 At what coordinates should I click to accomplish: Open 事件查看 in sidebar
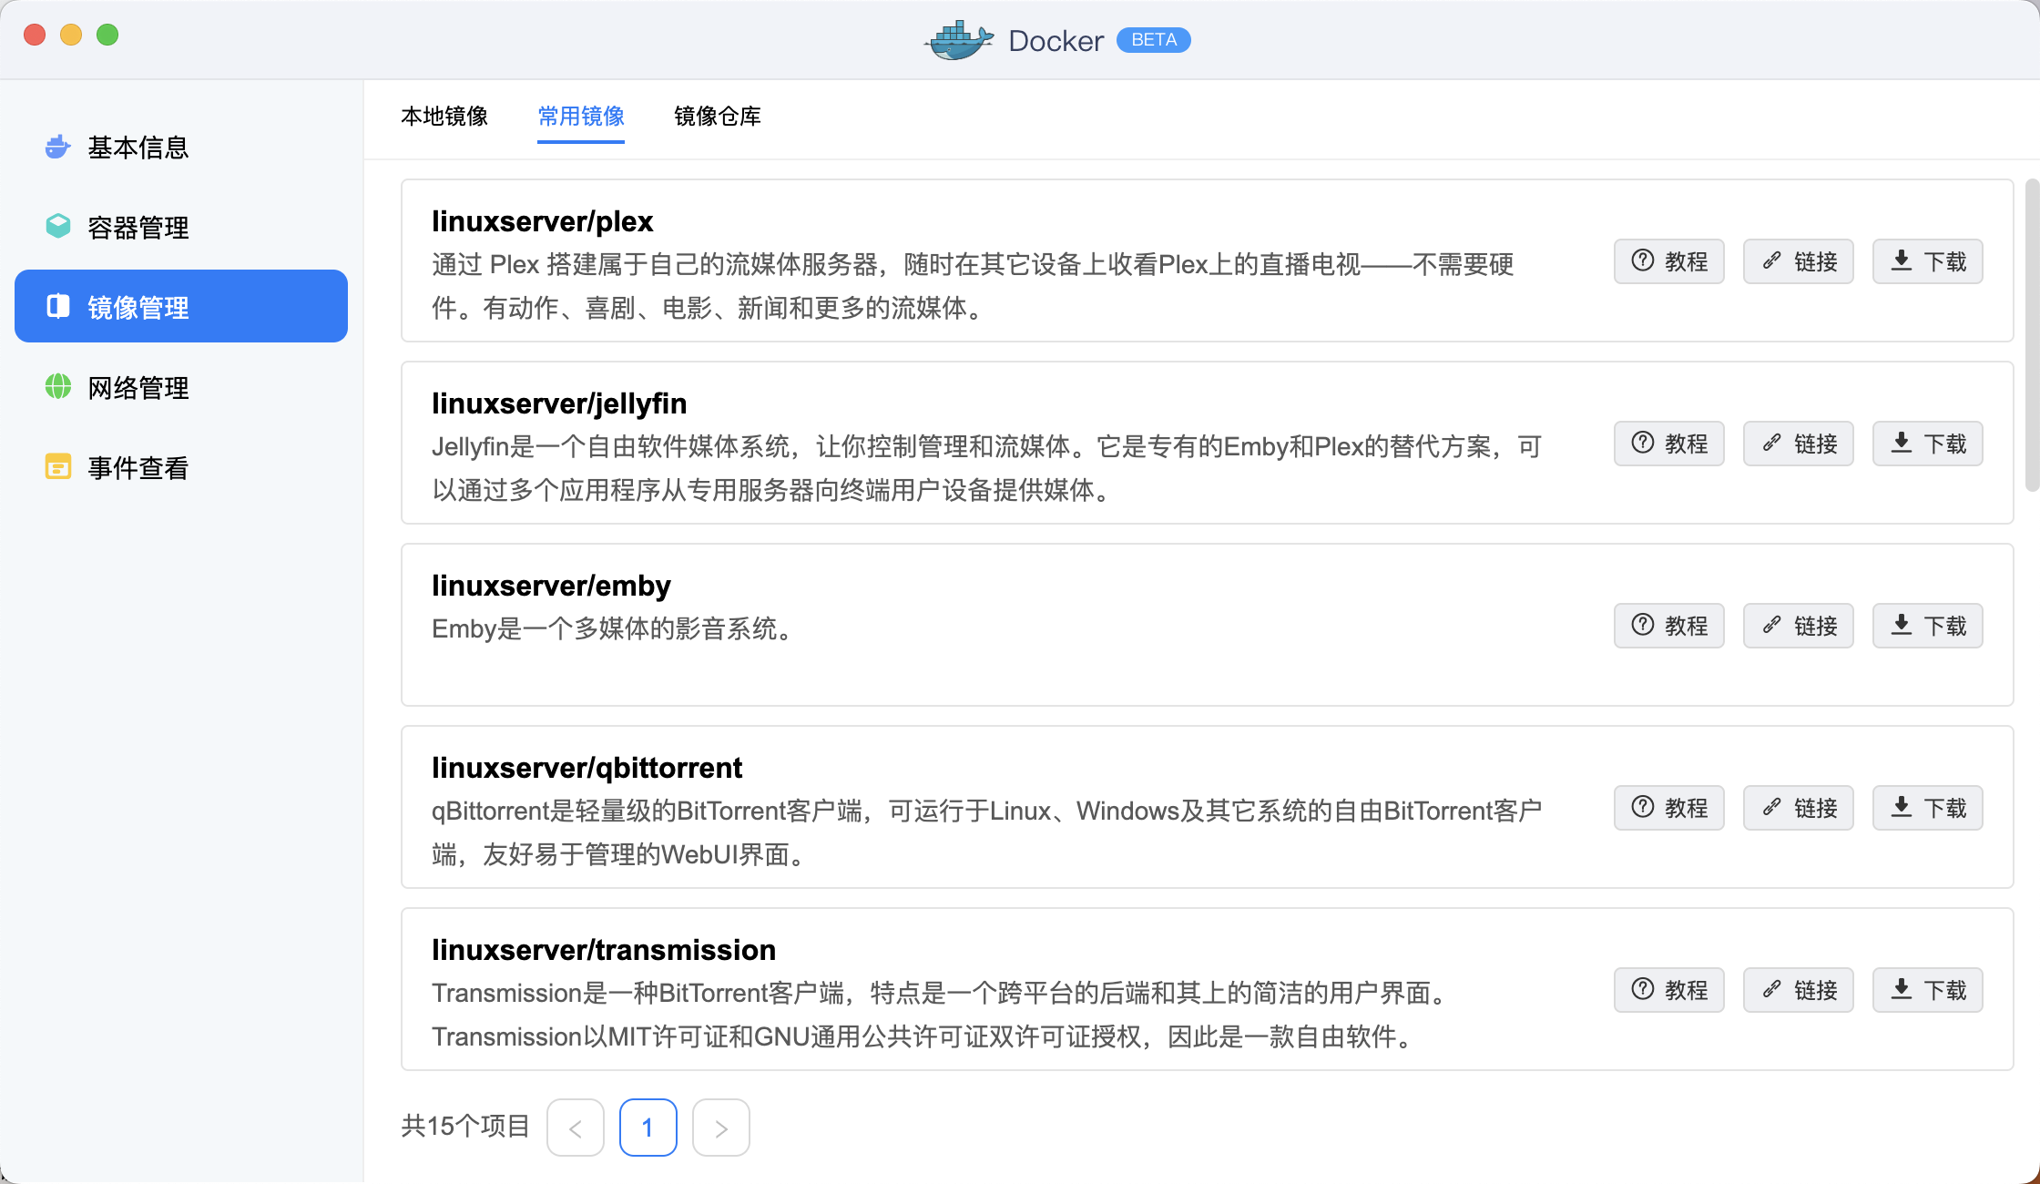pos(181,467)
